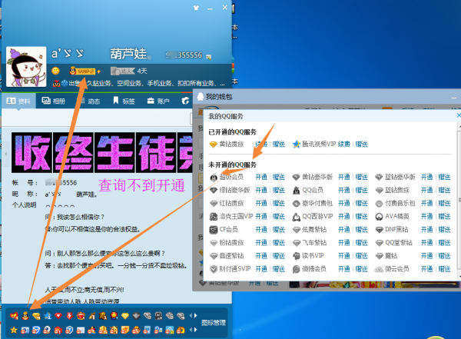Open 图标管理 icon management
This screenshot has height=339, width=461.
click(214, 323)
